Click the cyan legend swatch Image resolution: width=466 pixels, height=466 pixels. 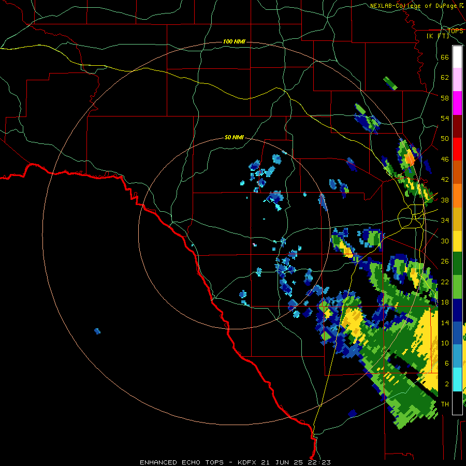[457, 380]
